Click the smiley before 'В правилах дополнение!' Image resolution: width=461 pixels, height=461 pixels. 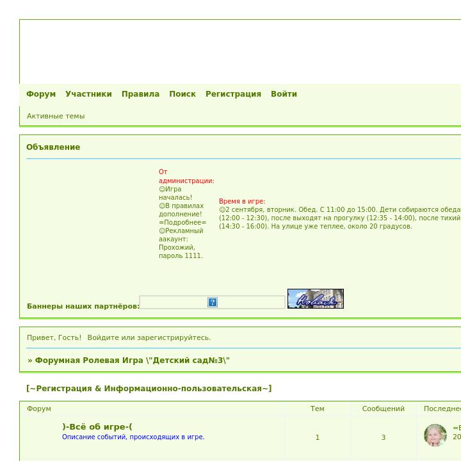(162, 206)
